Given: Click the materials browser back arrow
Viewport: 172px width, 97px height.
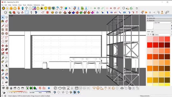Looking at the screenshot, I should [x=148, y=34].
